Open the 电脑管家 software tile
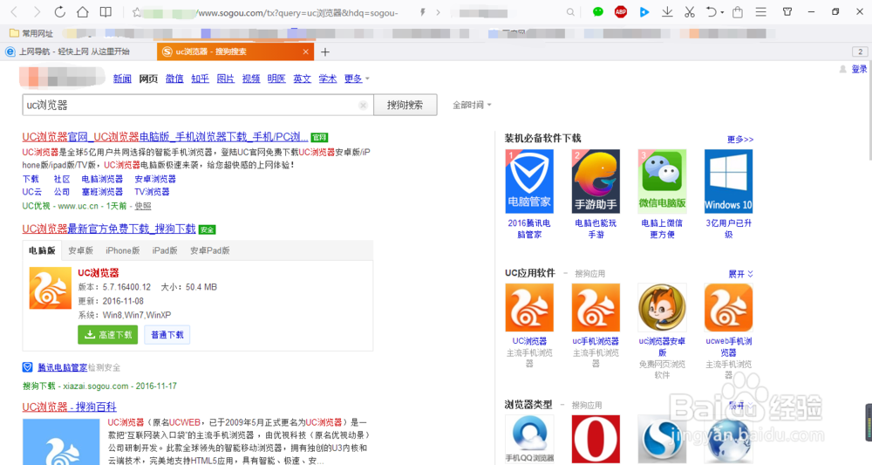 pyautogui.click(x=529, y=181)
